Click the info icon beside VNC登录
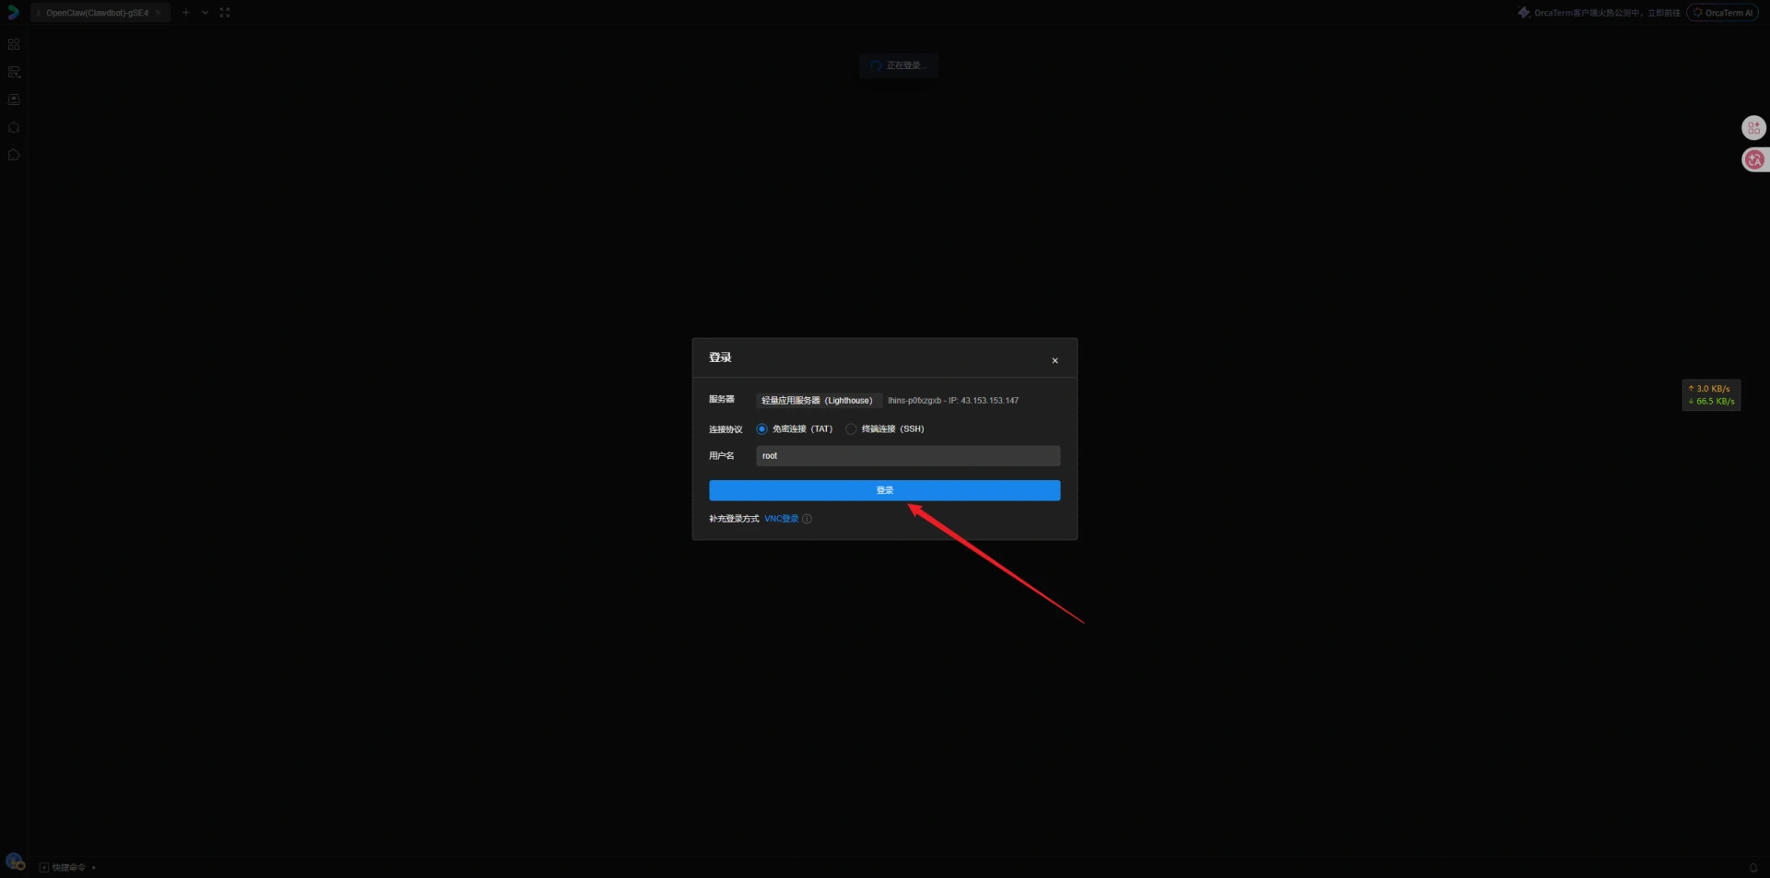 pos(807,519)
